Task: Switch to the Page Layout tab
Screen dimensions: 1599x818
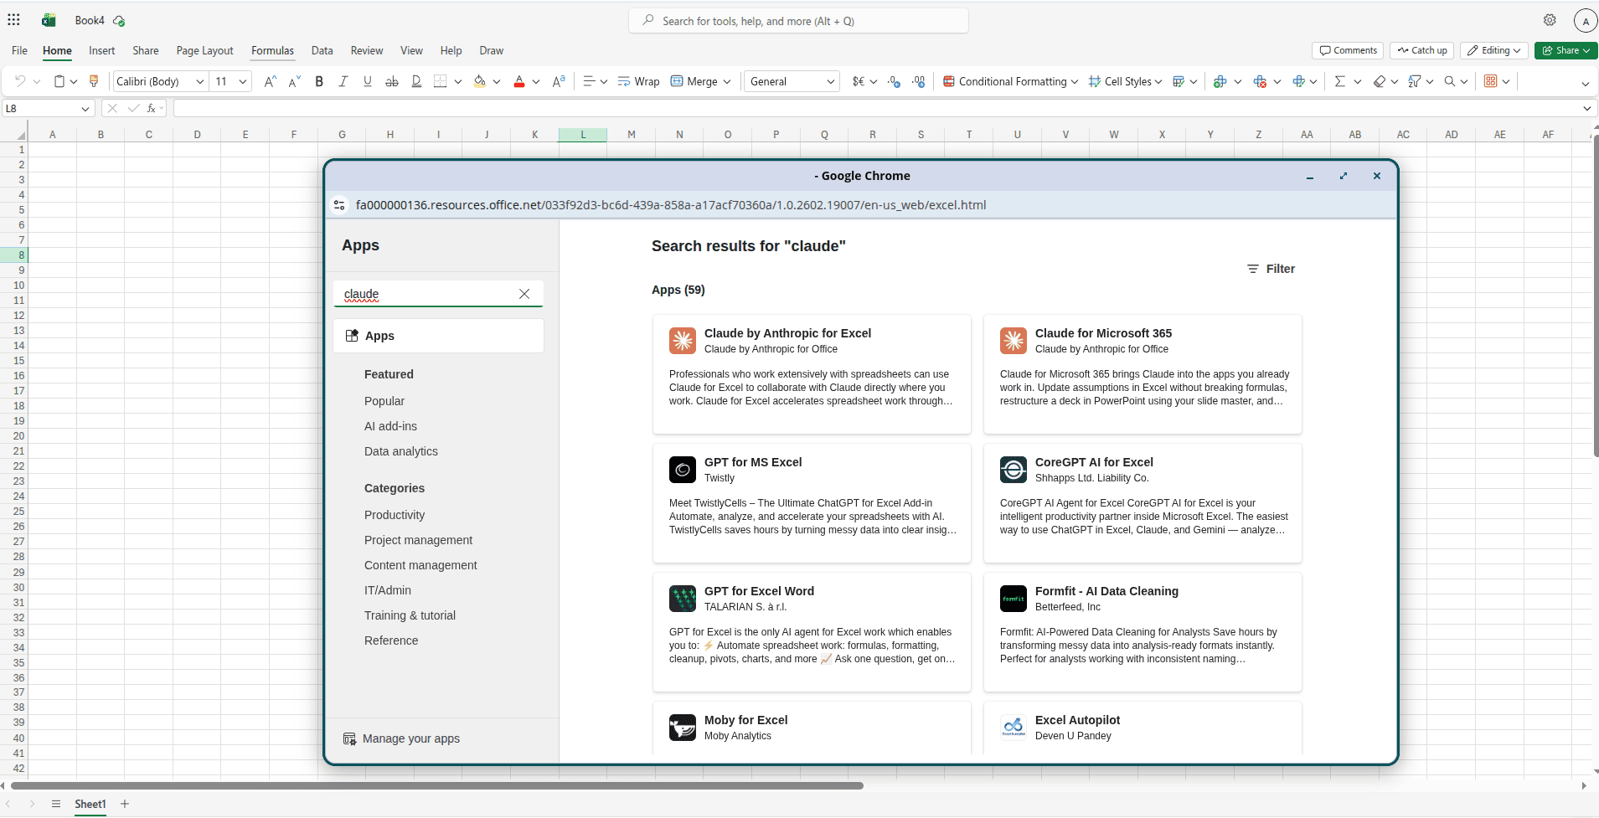Action: (205, 50)
